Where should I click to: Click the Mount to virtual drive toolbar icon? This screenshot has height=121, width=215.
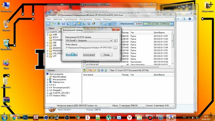coord(89,24)
